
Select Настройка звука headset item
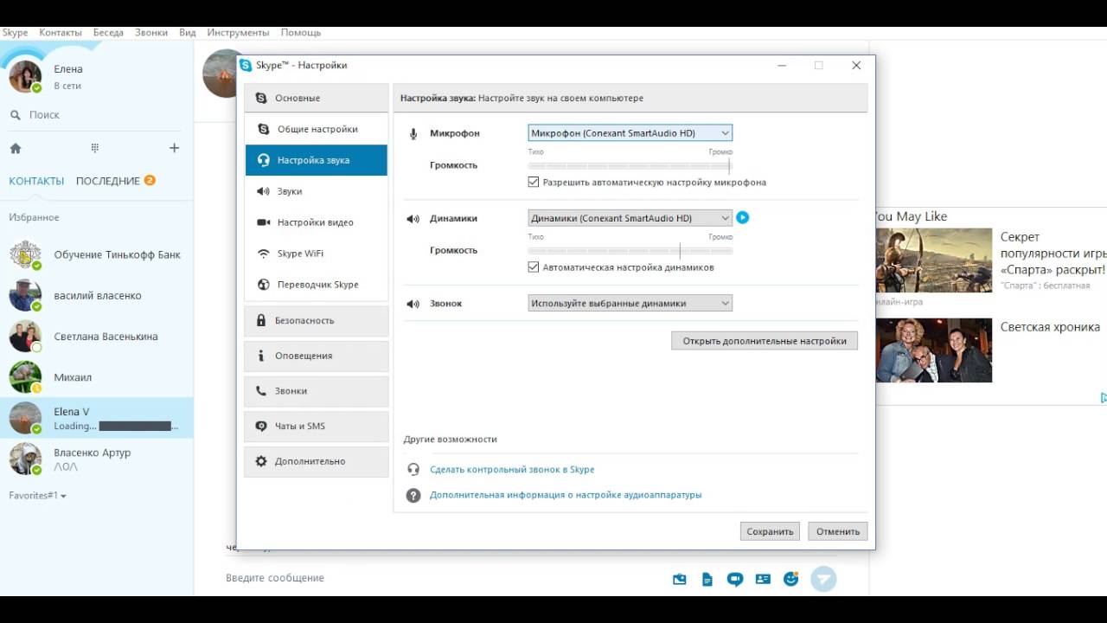(x=317, y=160)
